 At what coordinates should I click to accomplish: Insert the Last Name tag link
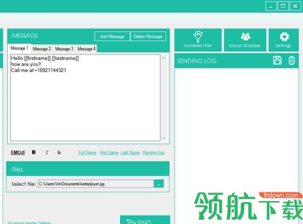(130, 153)
